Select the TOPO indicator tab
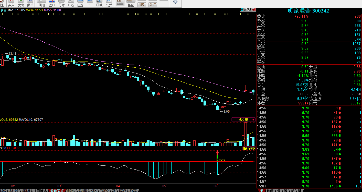 pos(104,190)
